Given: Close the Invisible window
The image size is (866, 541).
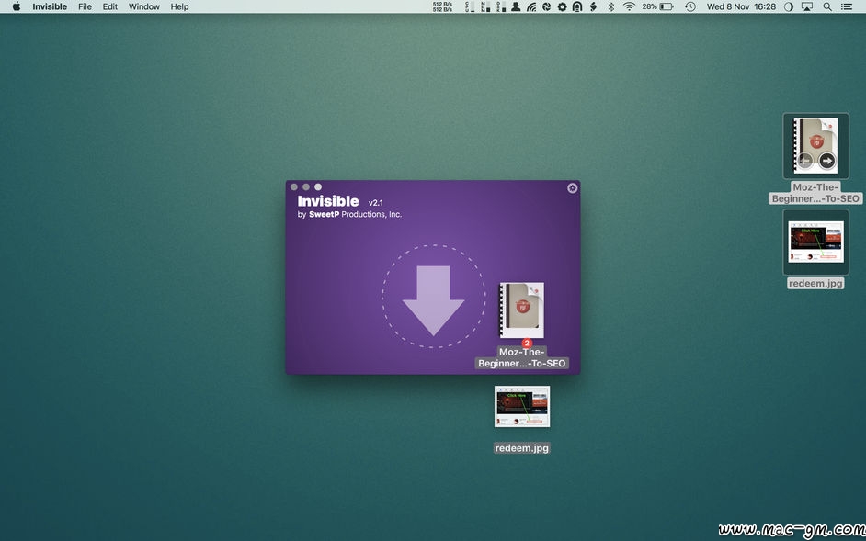Looking at the screenshot, I should [x=294, y=186].
